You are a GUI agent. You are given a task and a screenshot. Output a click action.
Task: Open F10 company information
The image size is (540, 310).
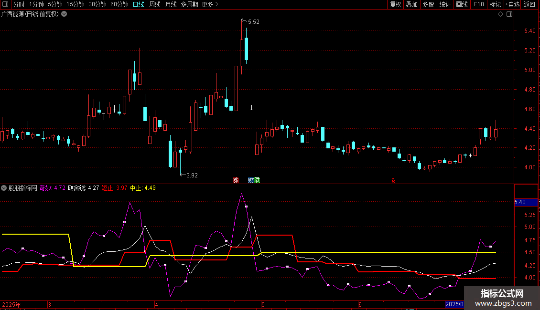click(x=479, y=4)
